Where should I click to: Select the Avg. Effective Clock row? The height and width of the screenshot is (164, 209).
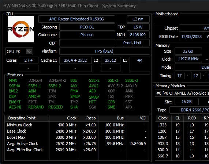(x=77, y=150)
